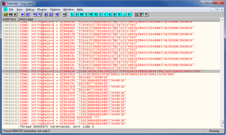Select log row with value 0294B018
The width and height of the screenshot is (226, 135).
click(x=111, y=25)
